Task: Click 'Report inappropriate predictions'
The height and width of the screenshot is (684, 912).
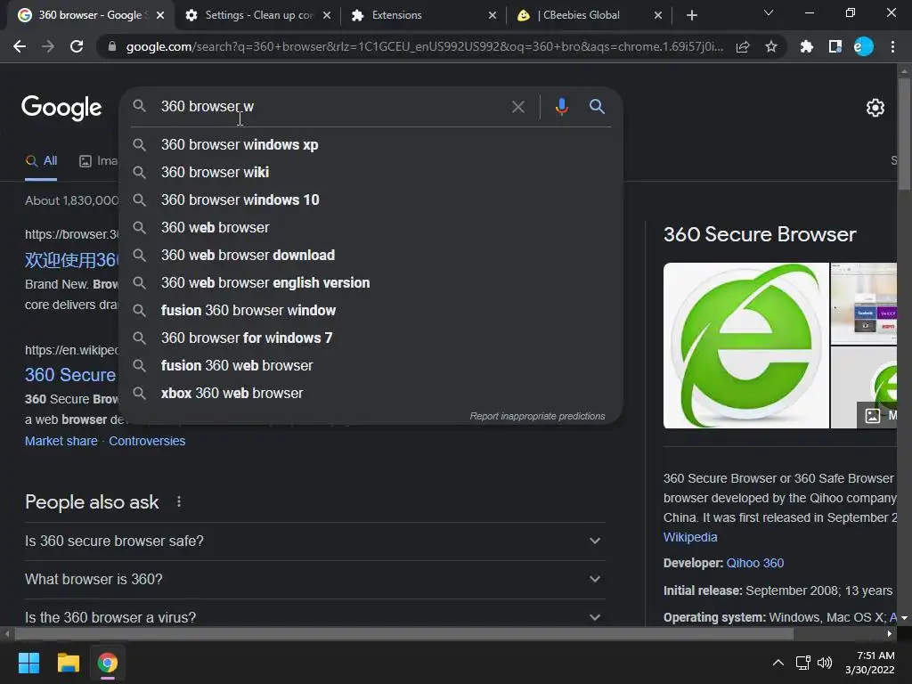Action: click(x=537, y=416)
